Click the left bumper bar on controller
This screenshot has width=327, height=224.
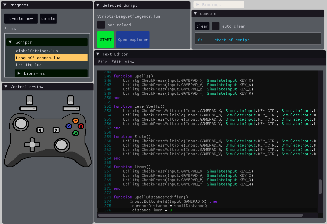[x=28, y=108]
